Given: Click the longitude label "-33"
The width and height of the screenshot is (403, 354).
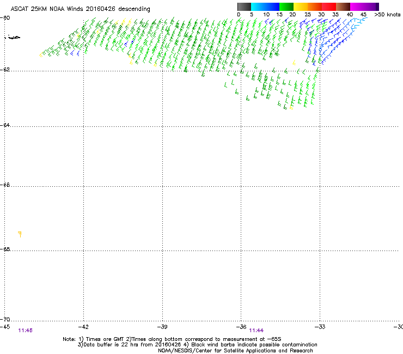Looking at the screenshot, I should click(320, 327).
